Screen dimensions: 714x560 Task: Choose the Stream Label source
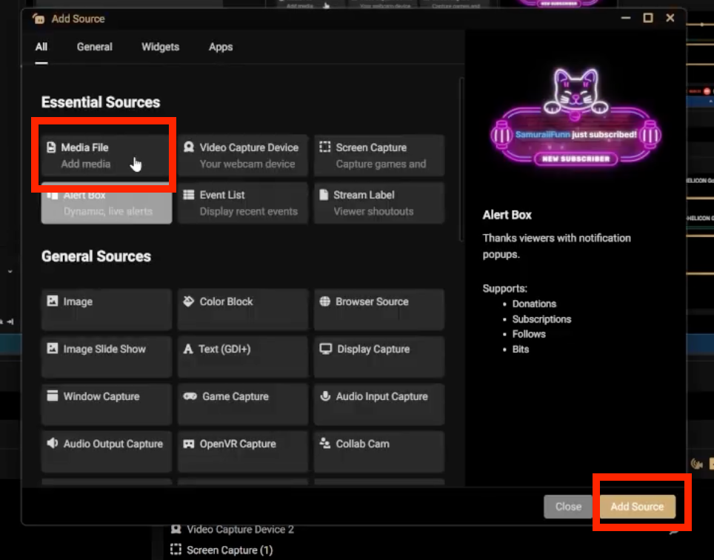click(x=379, y=202)
